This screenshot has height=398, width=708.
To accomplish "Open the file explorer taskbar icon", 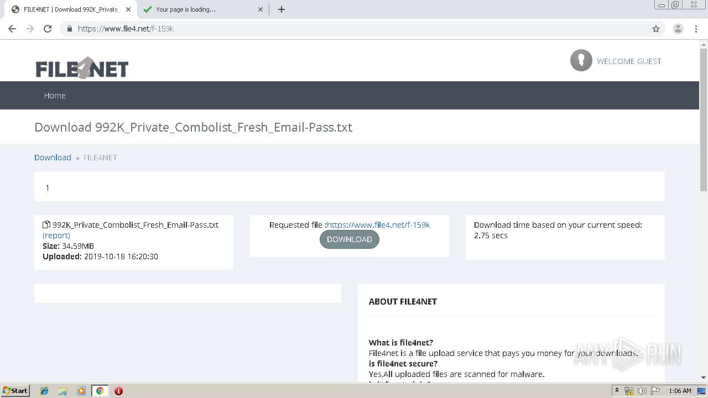I will coord(63,391).
